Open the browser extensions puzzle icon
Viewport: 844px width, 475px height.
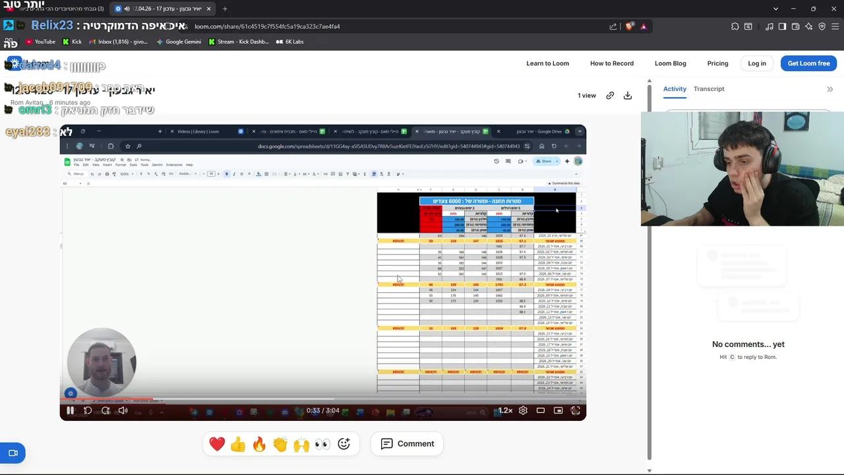(x=735, y=26)
